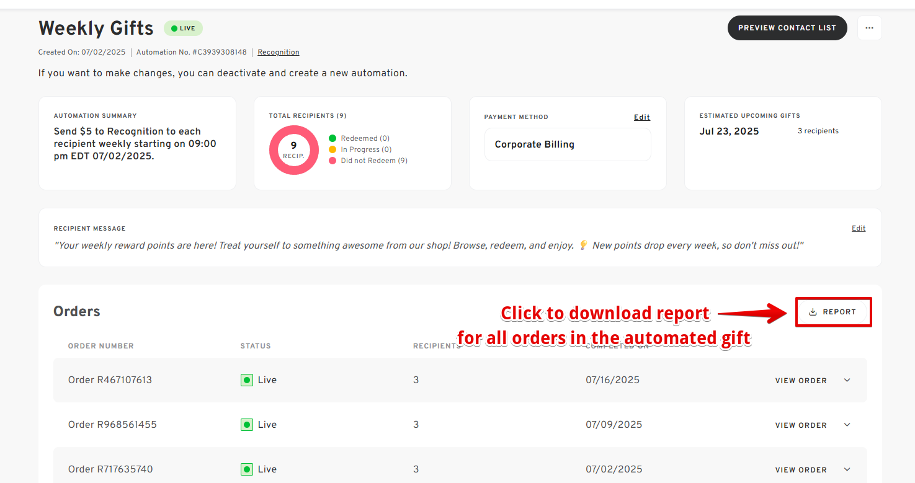View order R968561455
This screenshot has width=915, height=483.
[801, 425]
